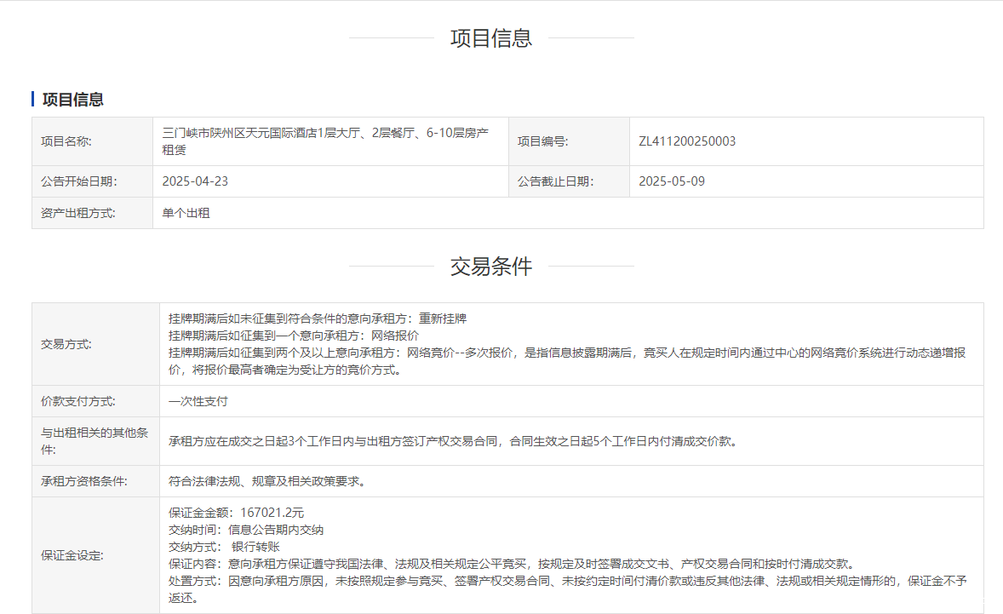
Task: Click the text about signing contract within 3 working days
Action: point(452,441)
